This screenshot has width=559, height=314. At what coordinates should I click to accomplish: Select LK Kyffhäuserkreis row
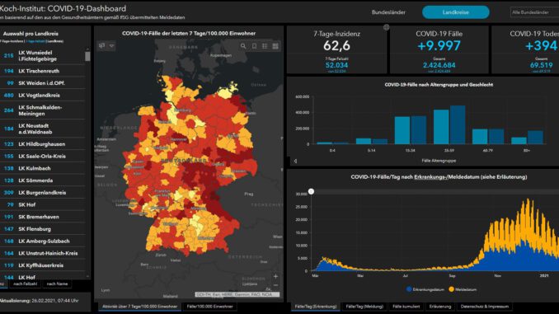tap(43, 265)
